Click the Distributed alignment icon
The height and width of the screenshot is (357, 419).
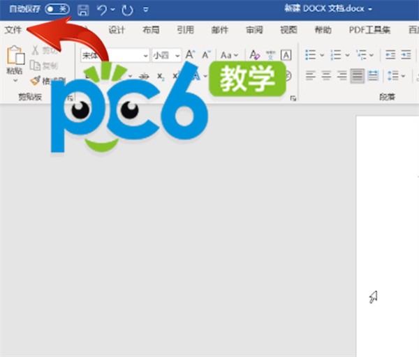[x=373, y=75]
